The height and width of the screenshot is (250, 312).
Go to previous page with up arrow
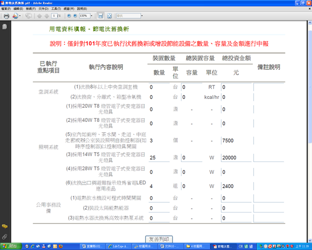click(x=40, y=16)
